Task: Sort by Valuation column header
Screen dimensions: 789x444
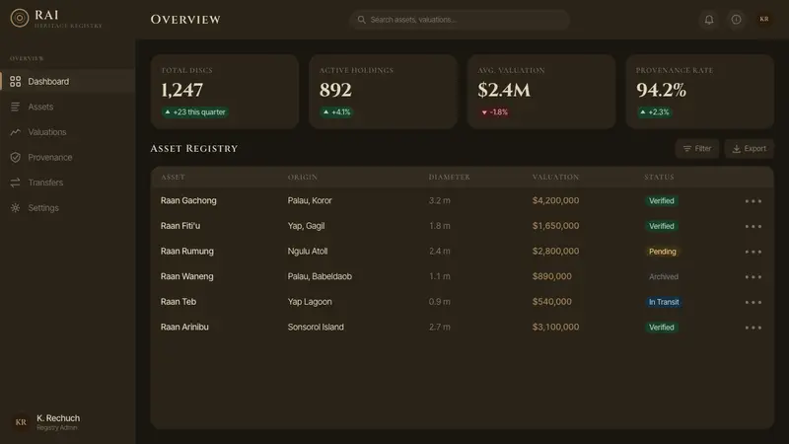Action: point(555,178)
